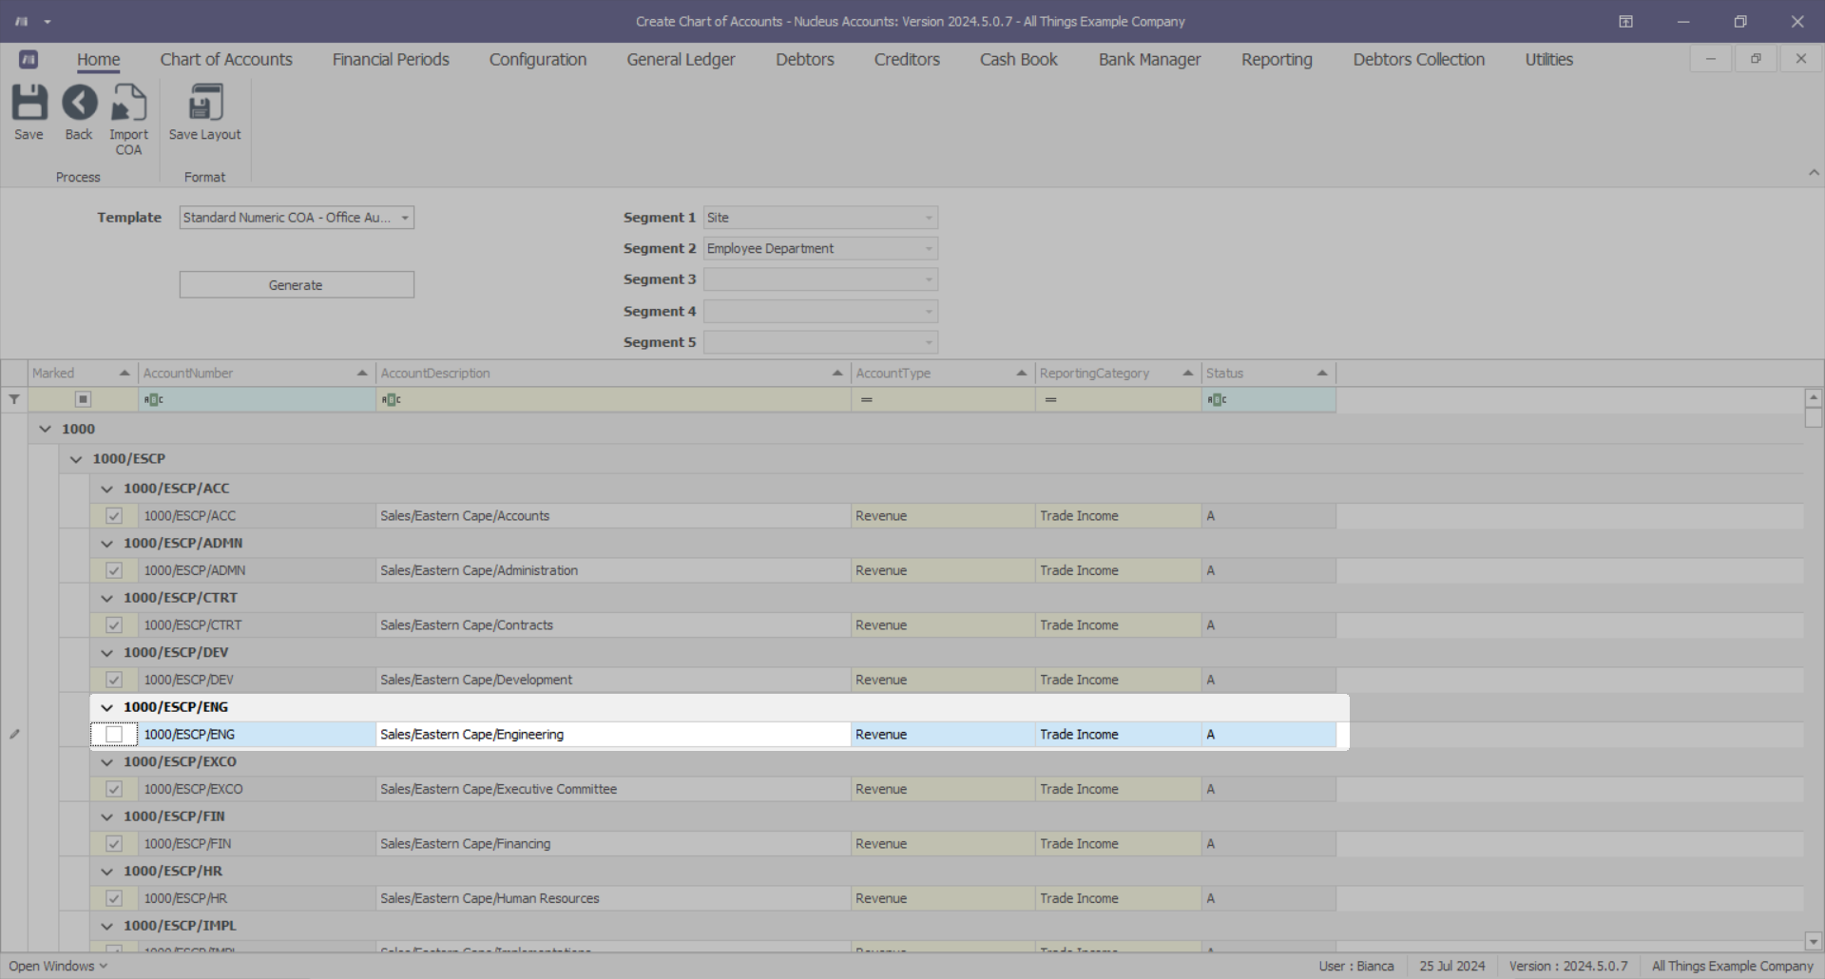
Task: Open the Open Windows menu in status bar
Action: point(58,966)
